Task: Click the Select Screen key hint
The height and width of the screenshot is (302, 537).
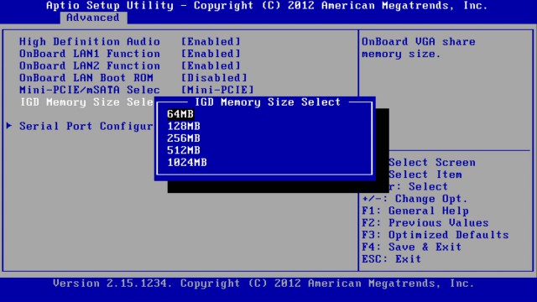Action: click(x=432, y=162)
